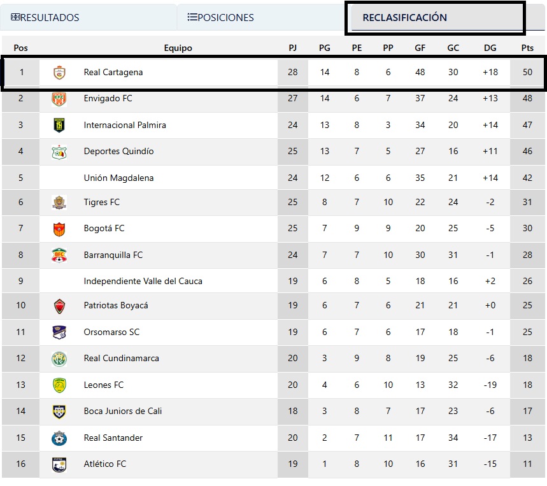Image resolution: width=547 pixels, height=486 pixels.
Task: Select the RECLASIFICACIÓN tab
Action: click(404, 17)
